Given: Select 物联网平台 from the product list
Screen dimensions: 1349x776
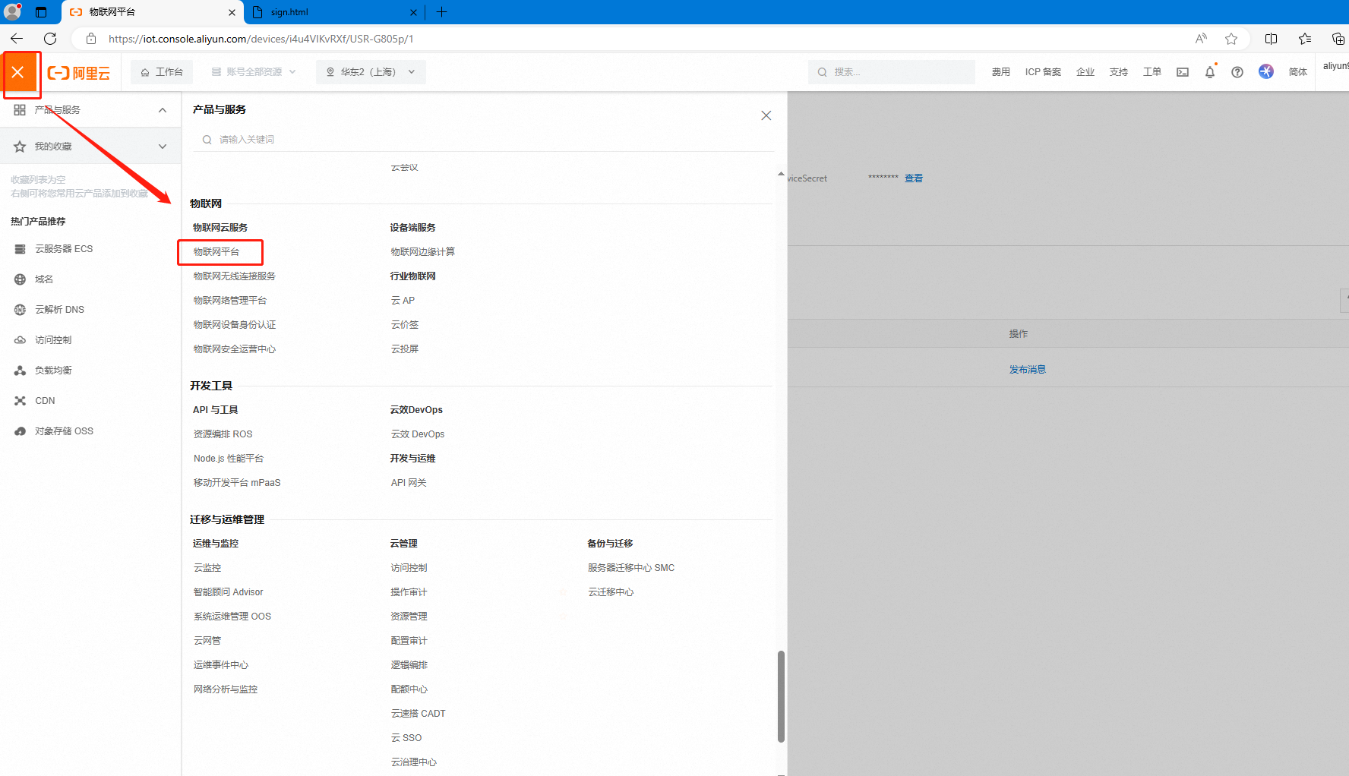Looking at the screenshot, I should point(216,252).
